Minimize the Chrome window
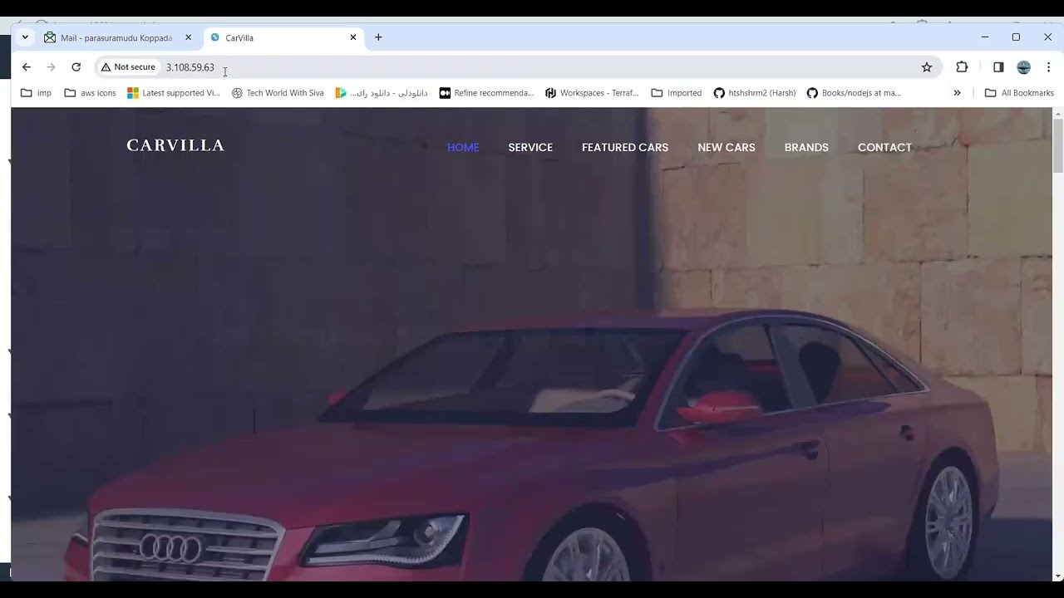The image size is (1064, 598). pyautogui.click(x=984, y=37)
